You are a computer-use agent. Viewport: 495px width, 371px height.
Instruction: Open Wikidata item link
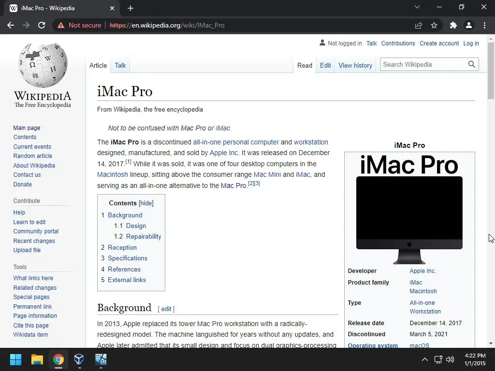click(x=30, y=334)
